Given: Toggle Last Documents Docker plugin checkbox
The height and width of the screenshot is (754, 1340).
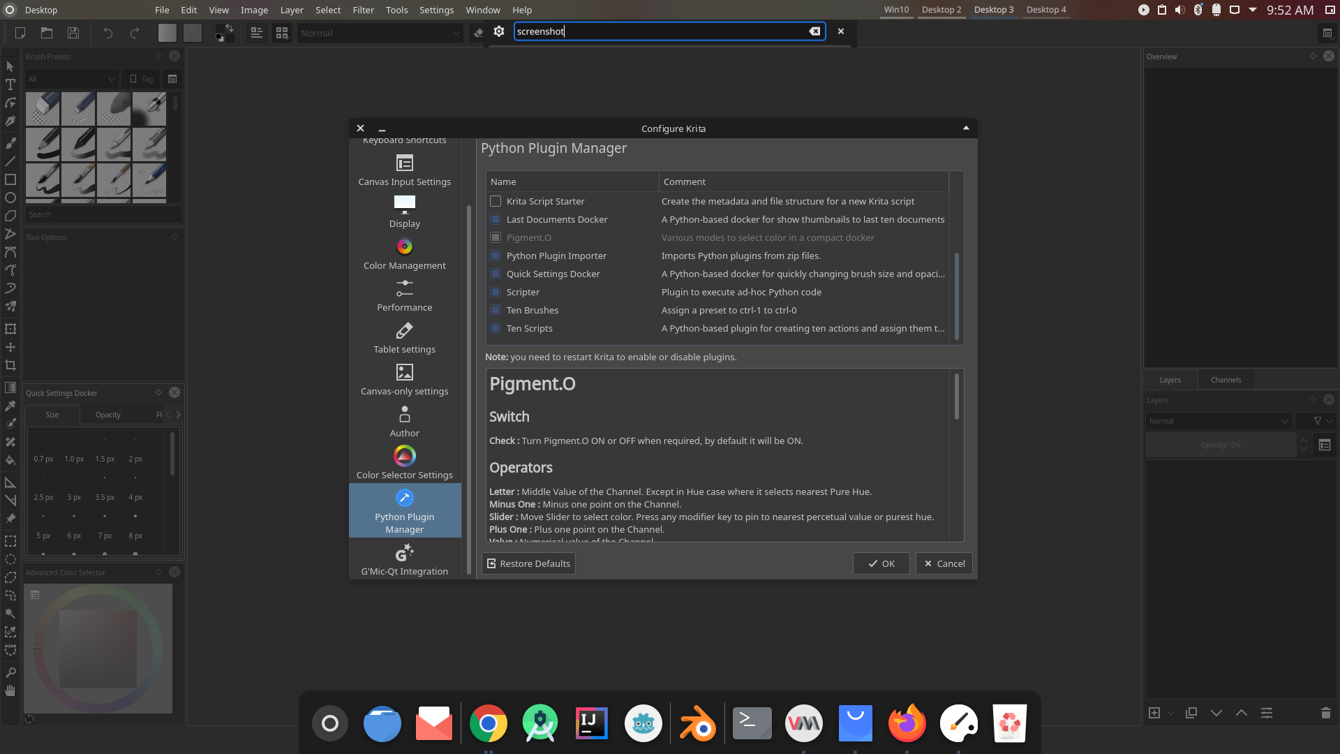Looking at the screenshot, I should [x=496, y=219].
